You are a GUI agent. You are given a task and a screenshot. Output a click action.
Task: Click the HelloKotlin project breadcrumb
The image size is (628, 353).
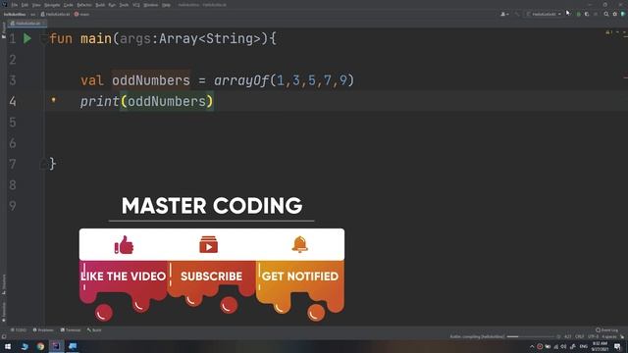[x=15, y=14]
